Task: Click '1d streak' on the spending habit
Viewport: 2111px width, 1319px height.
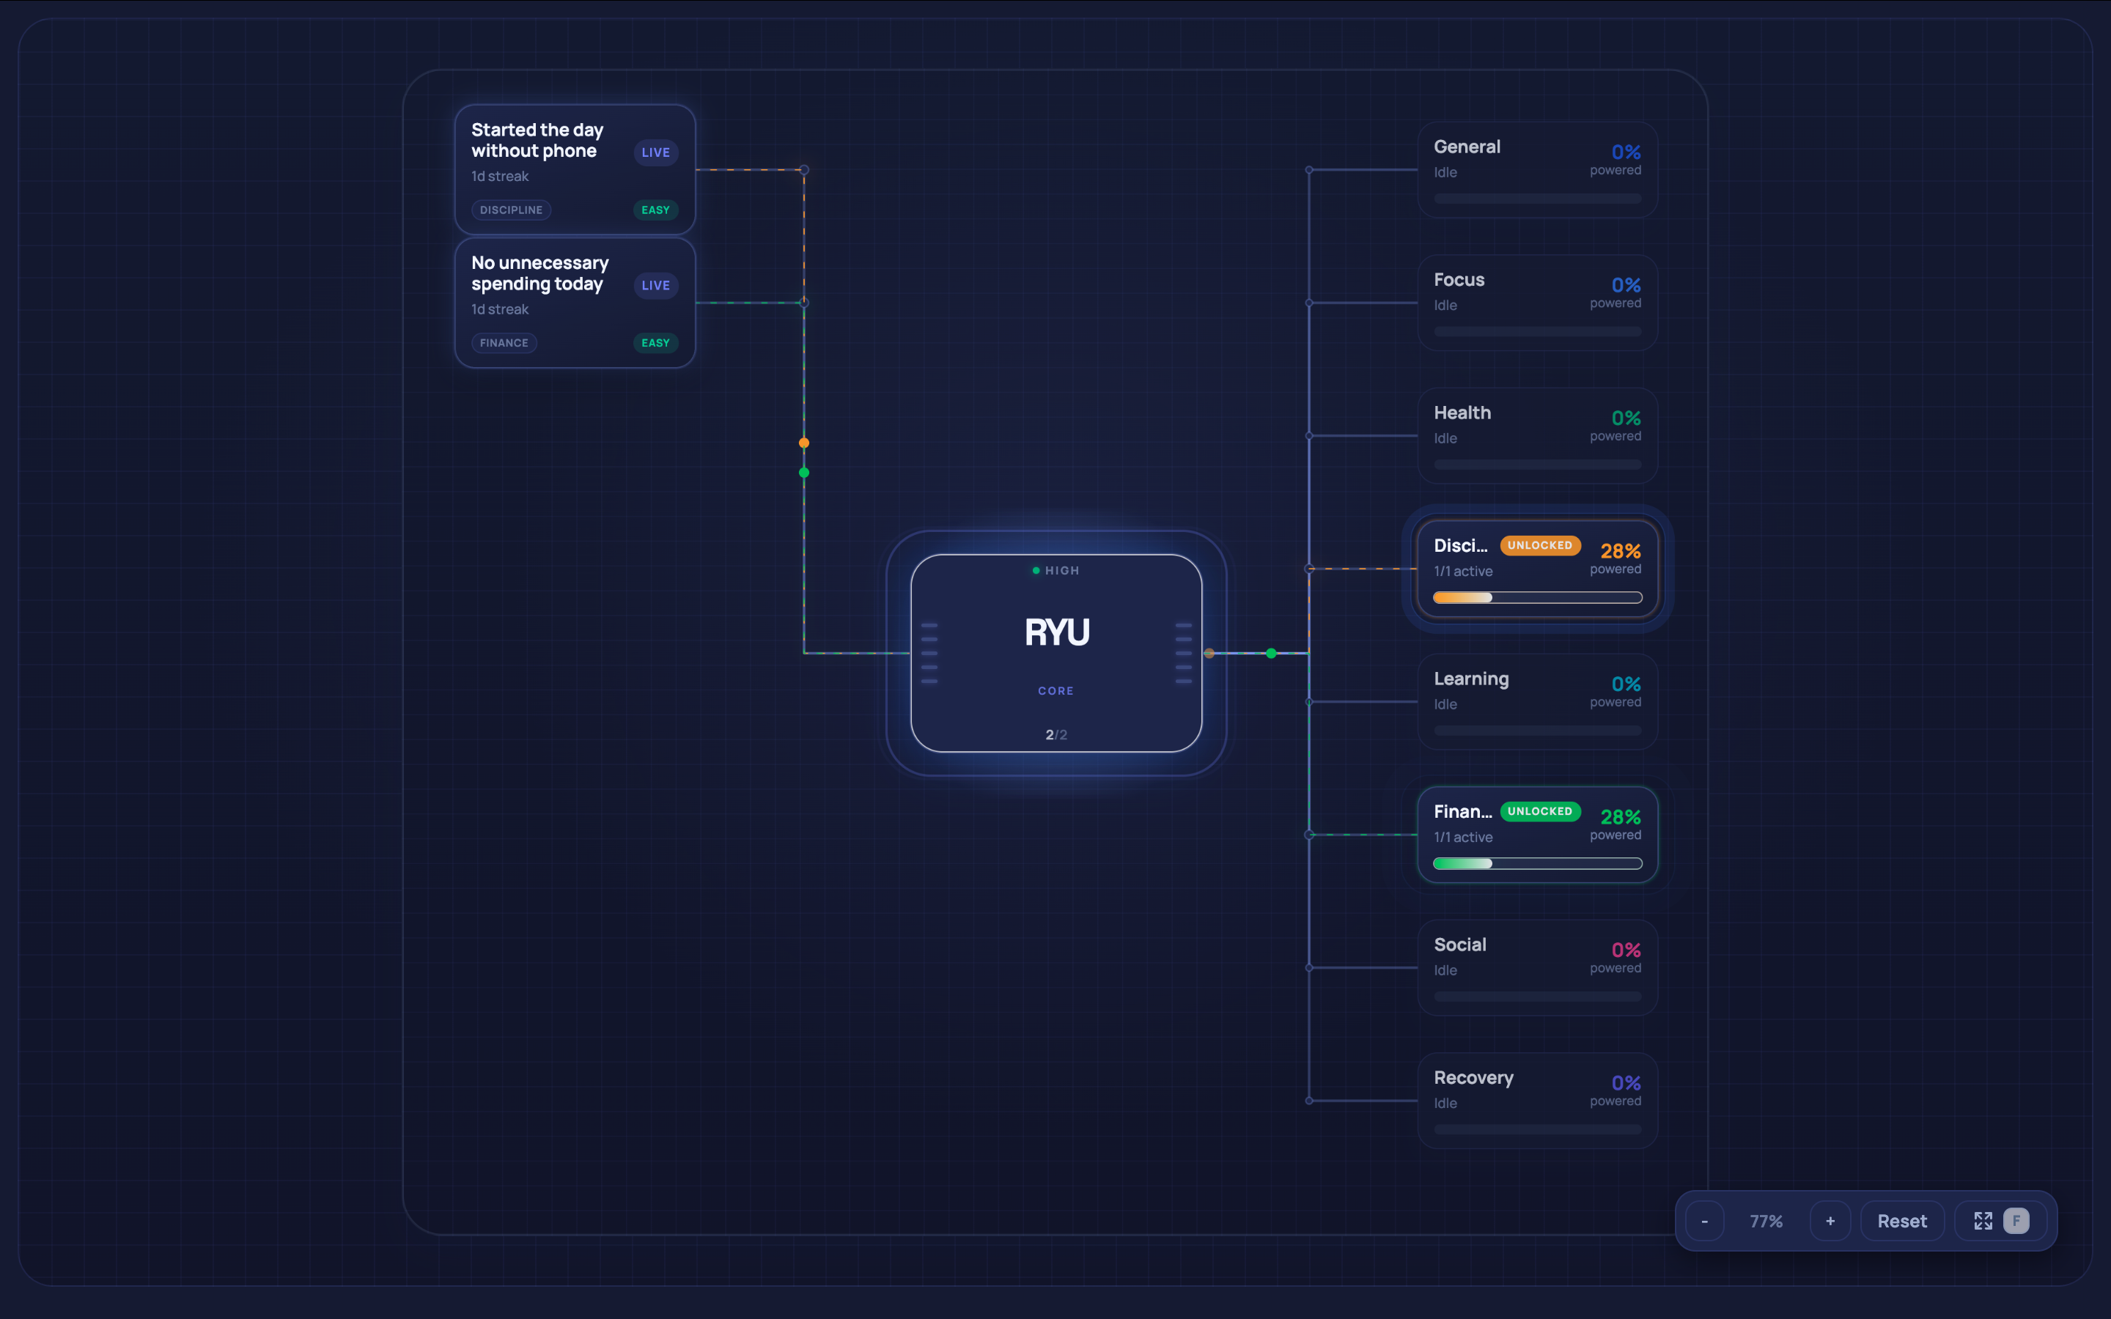Action: point(500,310)
